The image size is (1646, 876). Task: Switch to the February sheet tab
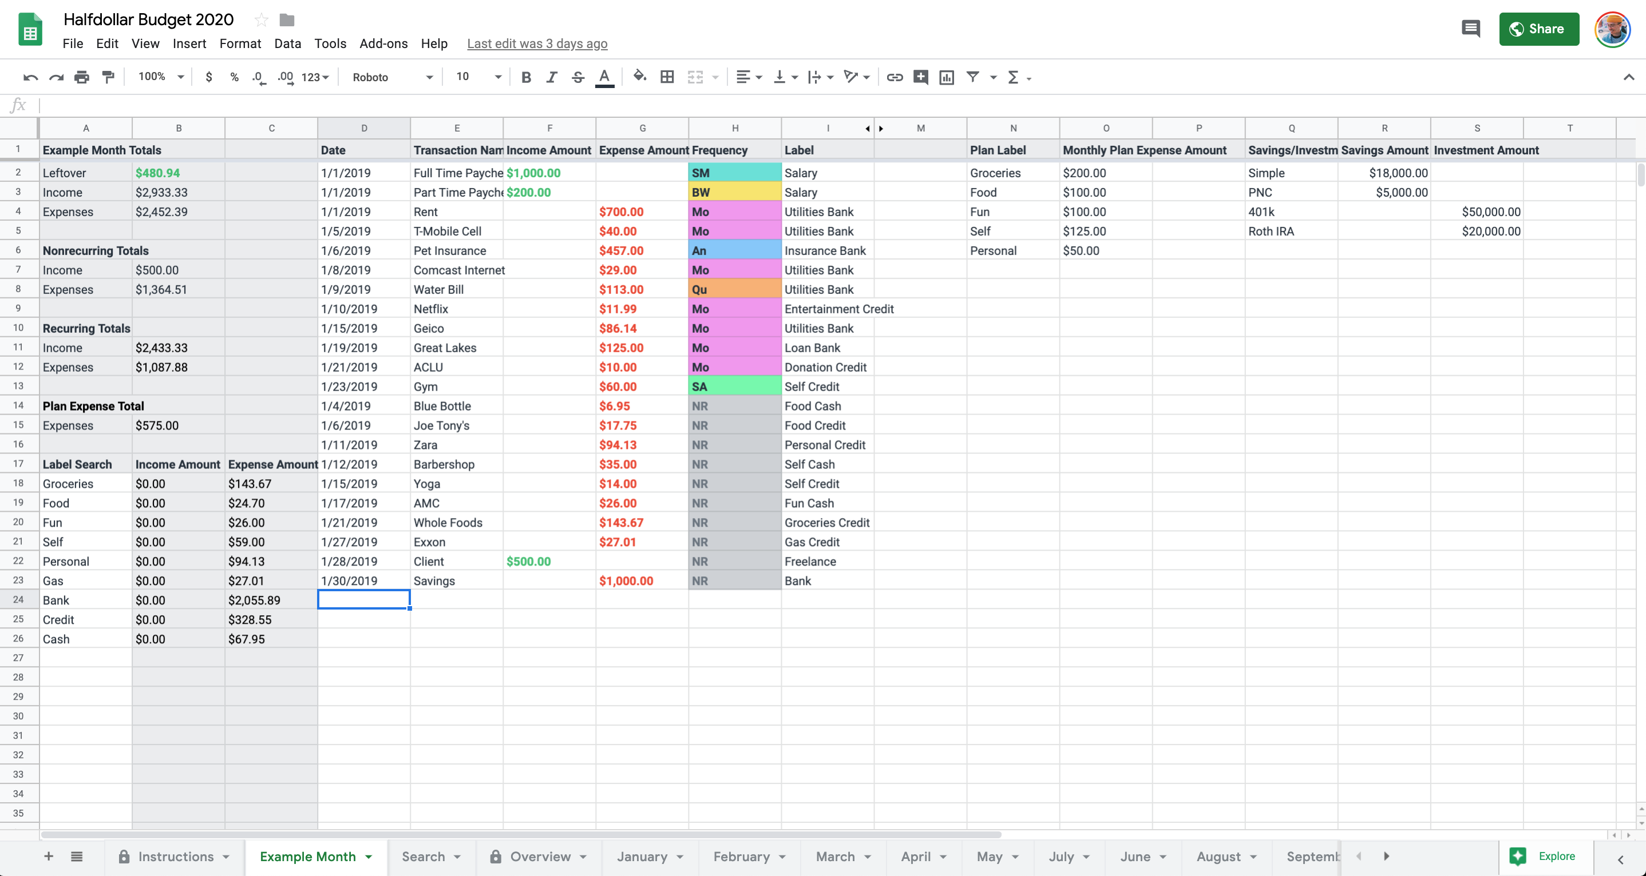pos(741,856)
